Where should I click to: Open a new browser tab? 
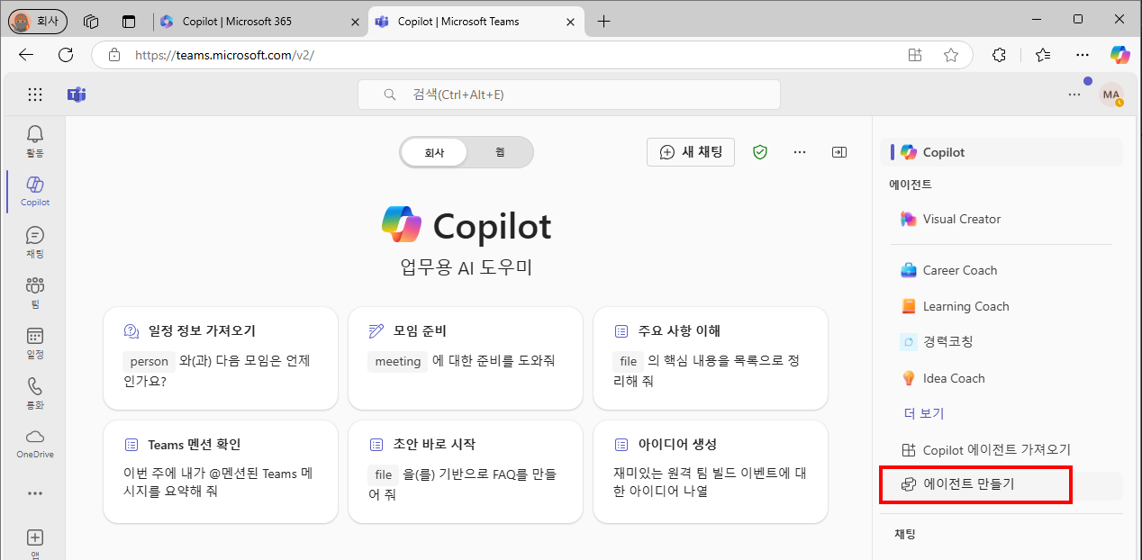[x=603, y=21]
